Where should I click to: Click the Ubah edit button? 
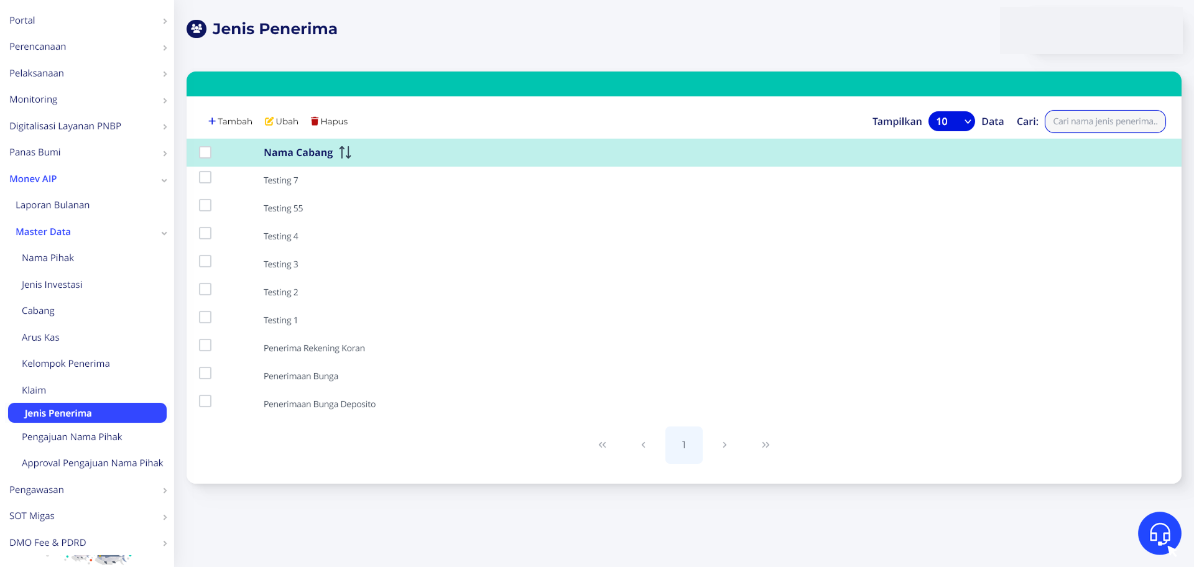(x=282, y=121)
